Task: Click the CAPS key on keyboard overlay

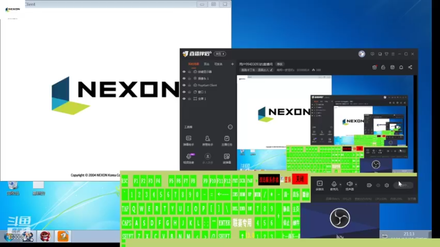Action: point(127,223)
